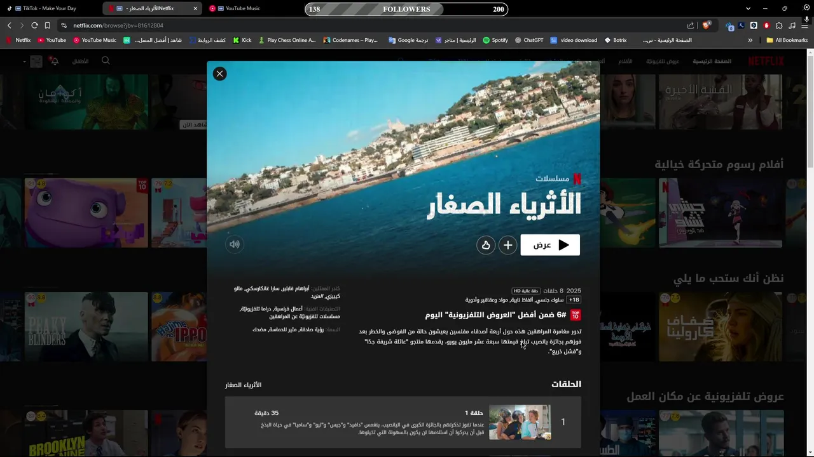Screen dimensions: 814x457
Task: Mute the trailer audio with speaker icon
Action: point(235,244)
